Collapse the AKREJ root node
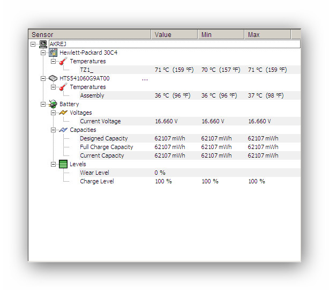This screenshot has height=290, width=329. pos(33,44)
